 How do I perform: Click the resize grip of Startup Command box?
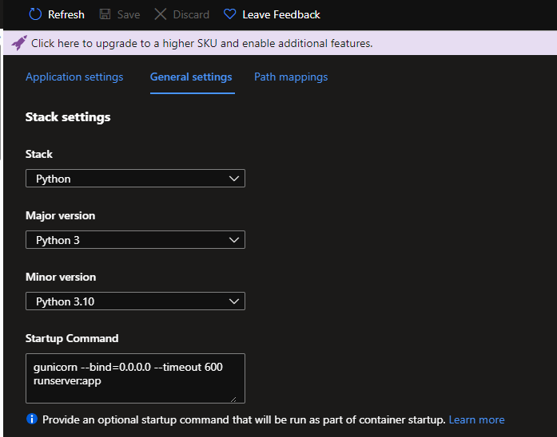[233, 399]
